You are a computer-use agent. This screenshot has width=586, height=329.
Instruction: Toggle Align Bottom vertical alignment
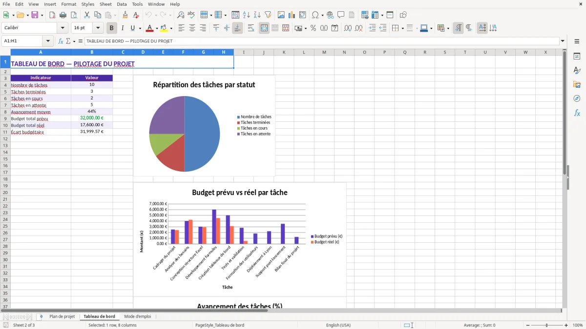(237, 28)
